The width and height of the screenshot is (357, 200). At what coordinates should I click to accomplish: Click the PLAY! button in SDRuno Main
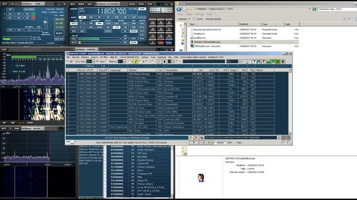(59, 33)
